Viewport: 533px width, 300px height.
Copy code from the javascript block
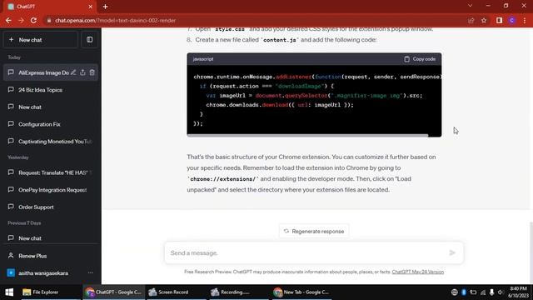coord(420,59)
